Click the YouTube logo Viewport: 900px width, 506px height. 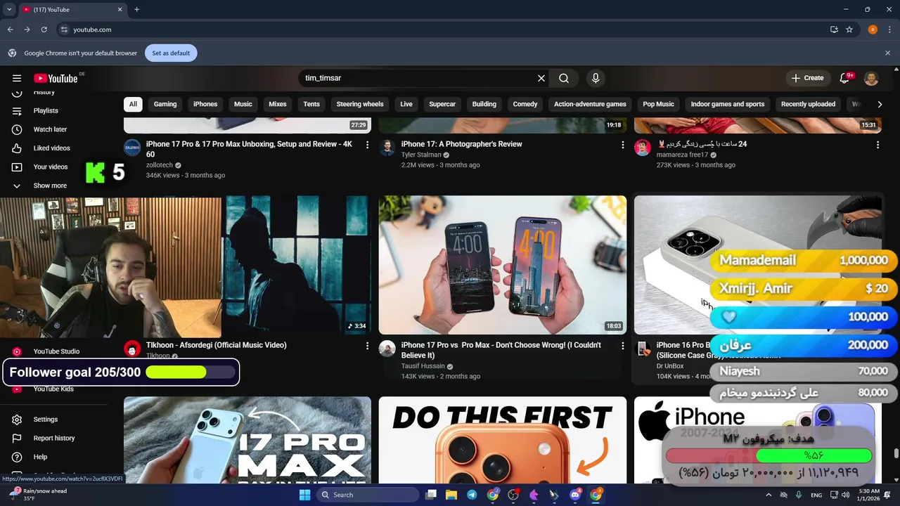55,78
